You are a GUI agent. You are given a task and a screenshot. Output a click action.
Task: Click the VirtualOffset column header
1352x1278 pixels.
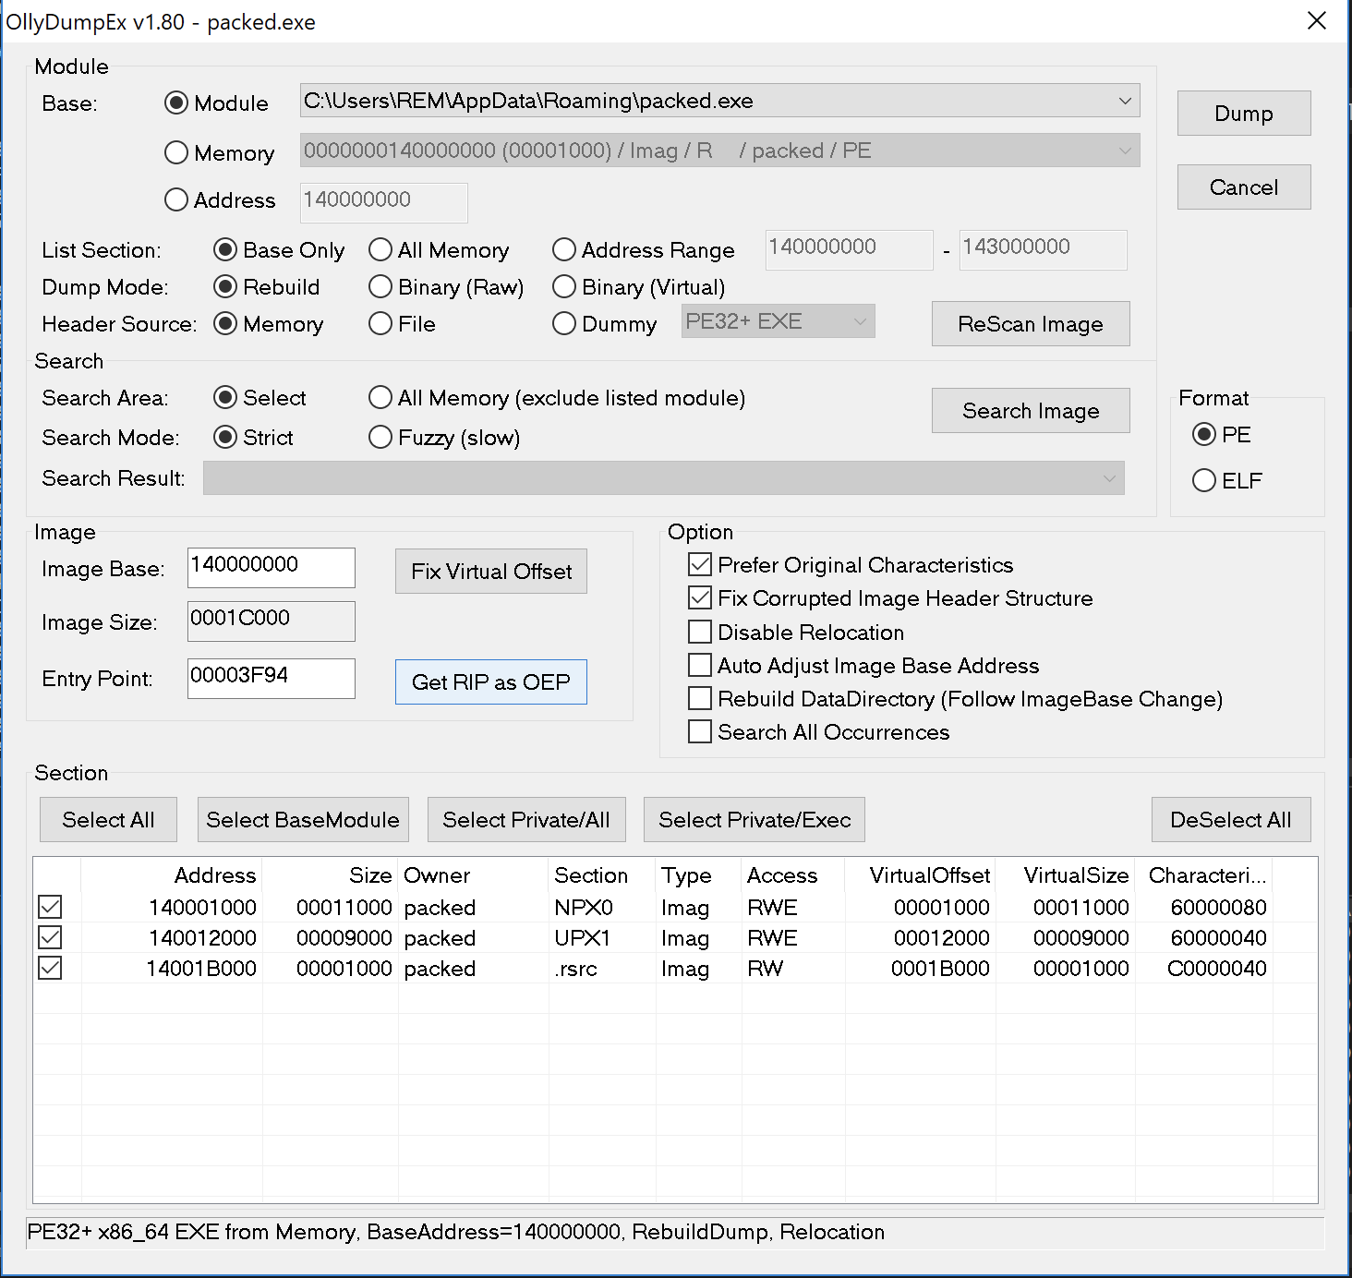[x=921, y=874]
